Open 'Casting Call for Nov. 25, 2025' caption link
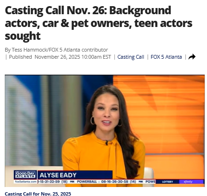The height and width of the screenshot is (196, 207). pyautogui.click(x=38, y=194)
